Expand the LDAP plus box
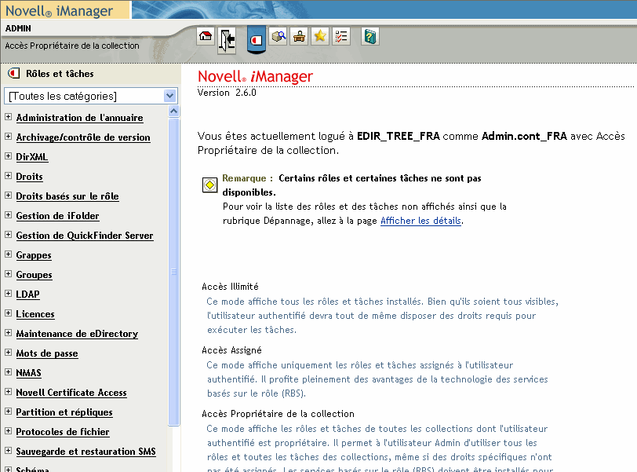 click(x=8, y=293)
